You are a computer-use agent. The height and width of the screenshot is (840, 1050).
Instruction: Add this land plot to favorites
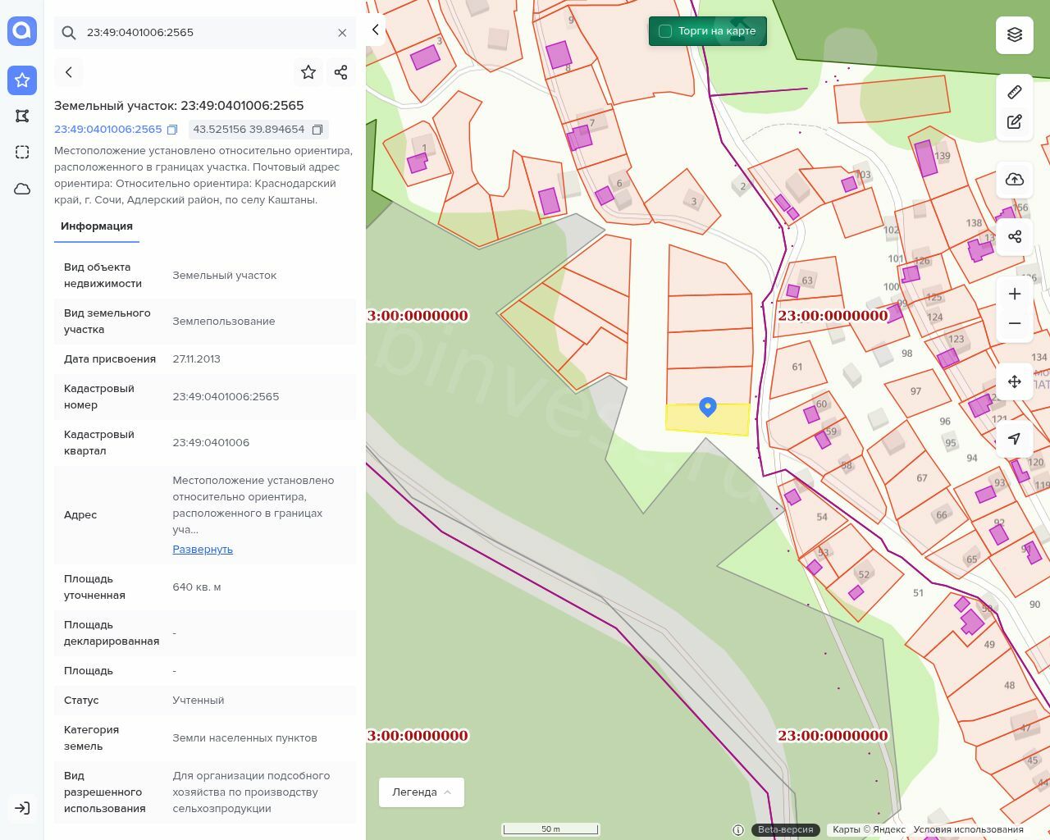pos(308,72)
